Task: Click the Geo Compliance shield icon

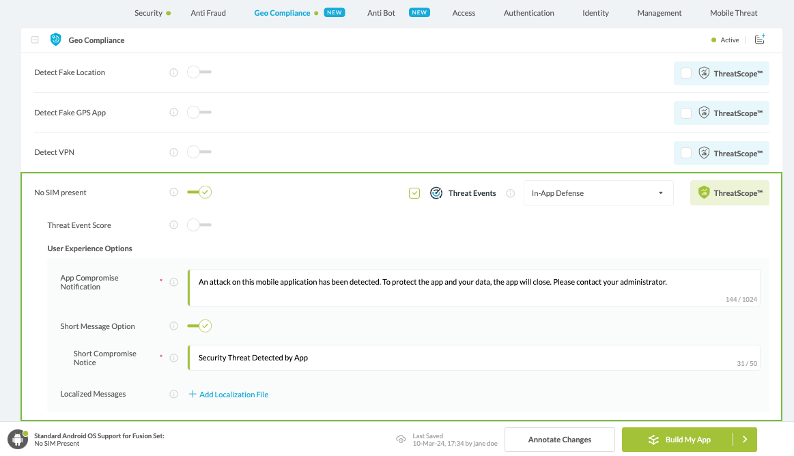Action: point(56,40)
